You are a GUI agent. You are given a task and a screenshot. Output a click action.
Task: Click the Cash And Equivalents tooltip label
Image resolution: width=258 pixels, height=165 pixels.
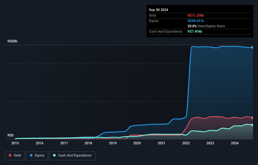coord(166,31)
